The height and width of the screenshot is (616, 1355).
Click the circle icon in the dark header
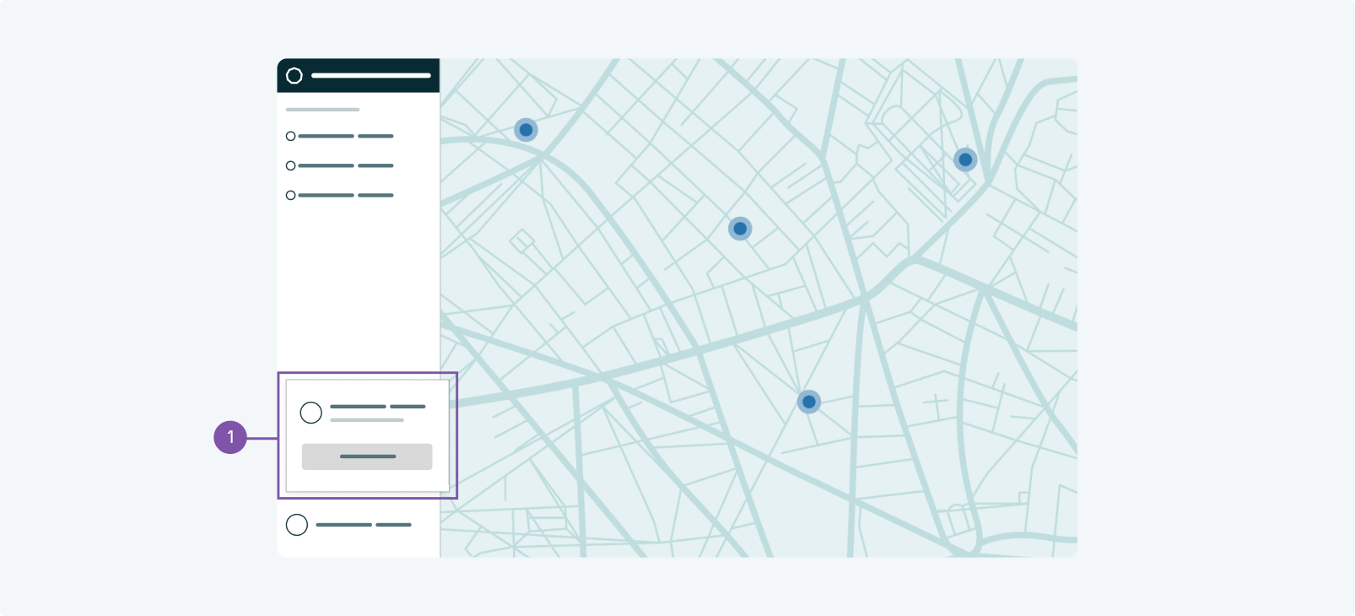tap(294, 76)
